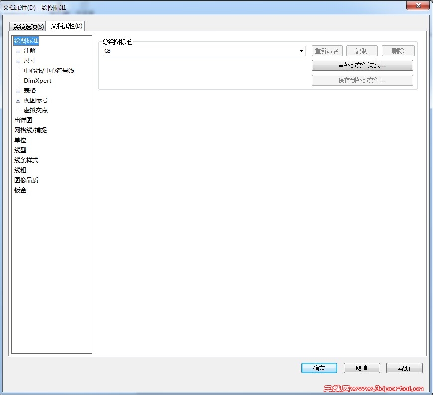Select 单位 to view unit settings
The image size is (433, 395).
tap(20, 140)
